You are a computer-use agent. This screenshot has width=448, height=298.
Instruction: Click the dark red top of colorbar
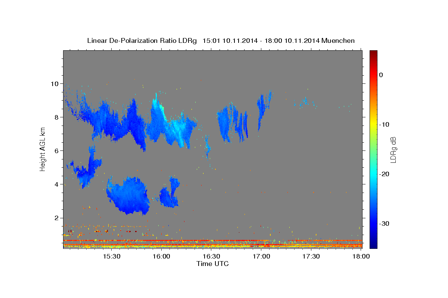point(373,54)
